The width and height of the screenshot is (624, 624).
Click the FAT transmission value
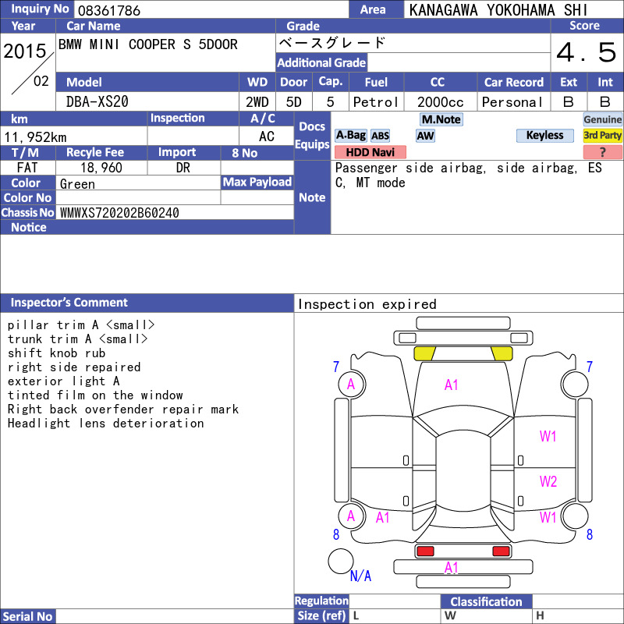click(27, 168)
